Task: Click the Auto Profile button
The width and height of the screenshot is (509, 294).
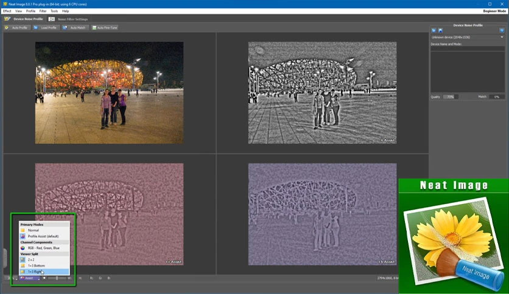Action: tap(16, 28)
